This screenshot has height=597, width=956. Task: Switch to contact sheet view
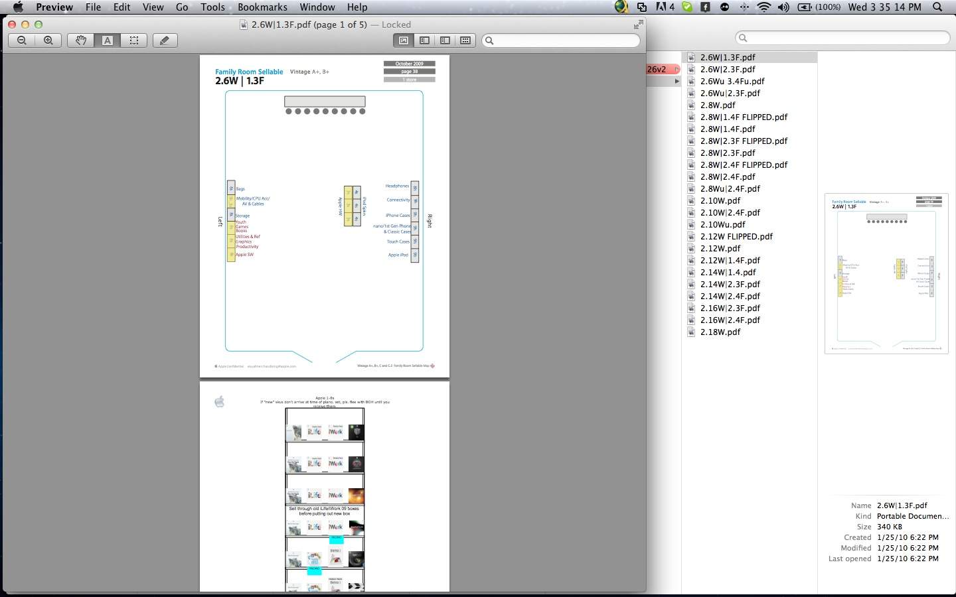pyautogui.click(x=465, y=40)
